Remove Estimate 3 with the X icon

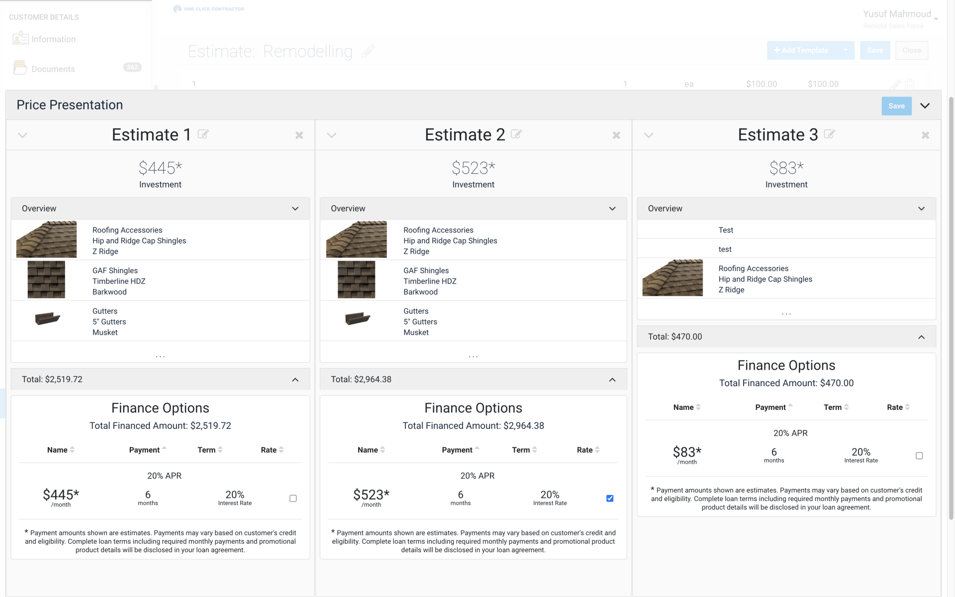pos(925,135)
